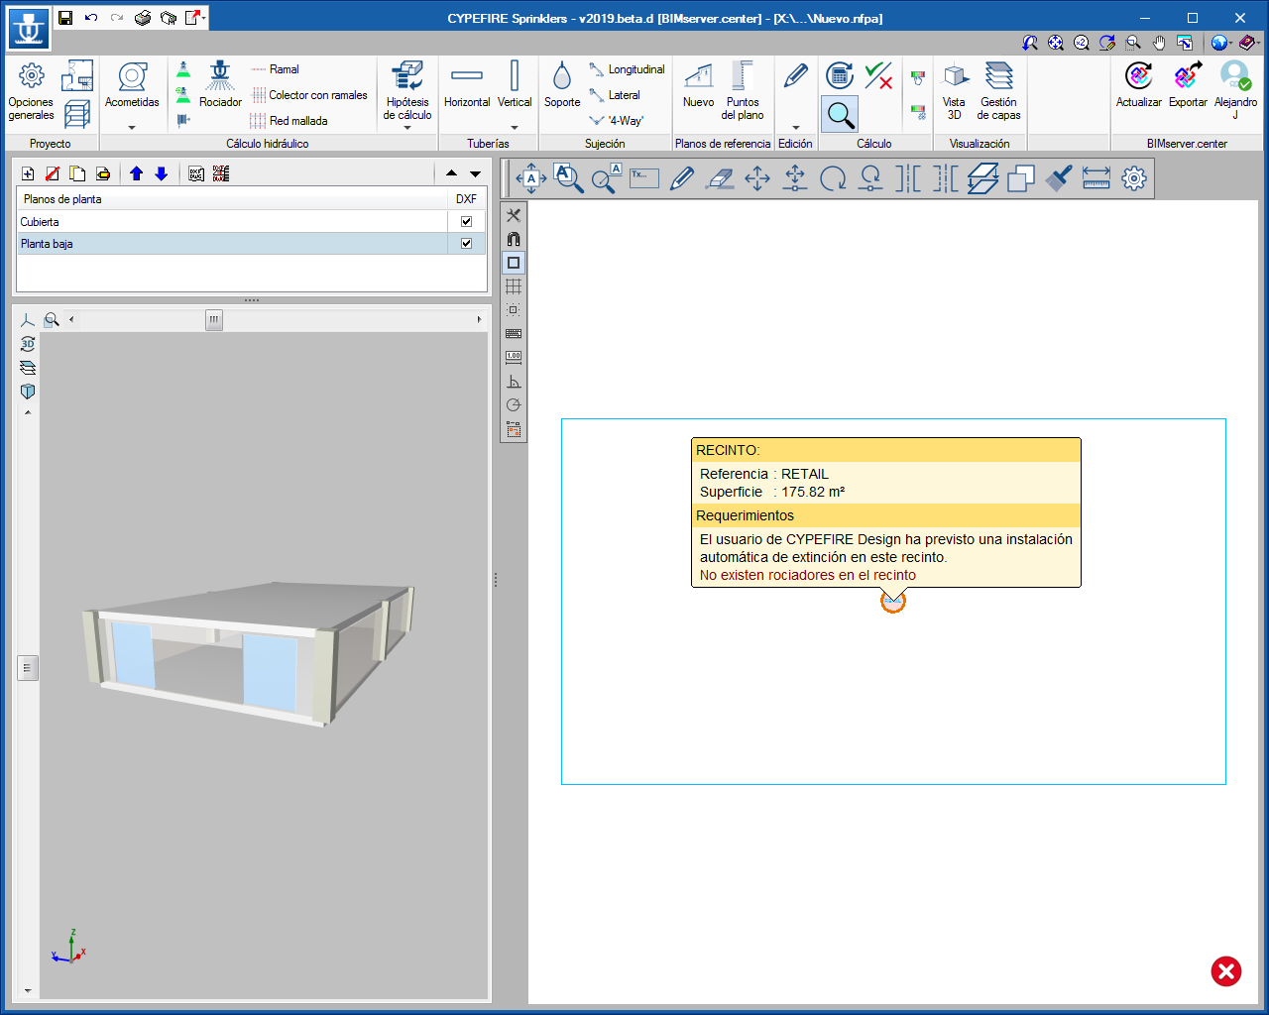Viewport: 1269px width, 1015px height.
Task: Open the globe icon dropdown
Action: tap(1231, 43)
